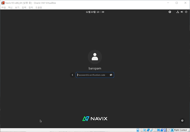Image resolution: width=190 pixels, height=132 pixels.
Task: Click the Right Control host key label
Action: click(x=180, y=130)
